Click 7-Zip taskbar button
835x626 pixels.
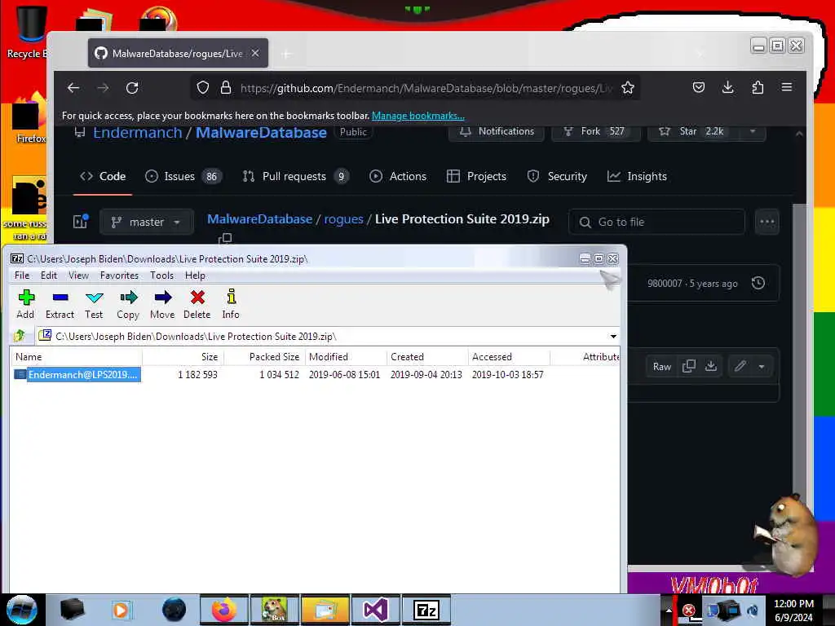coord(426,610)
